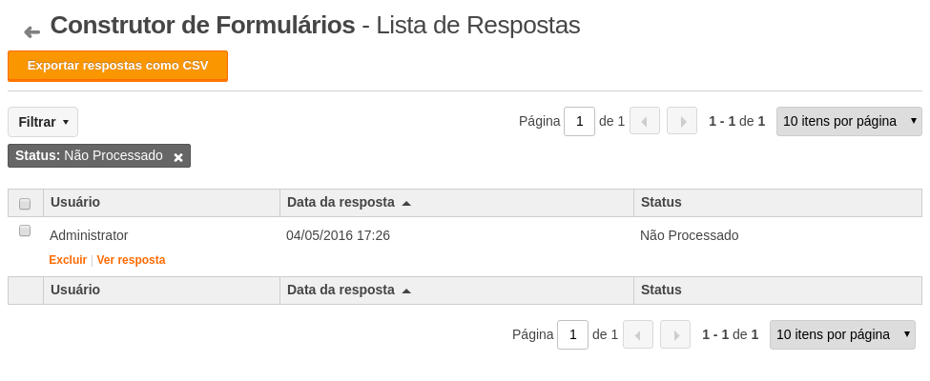This screenshot has height=381, width=930.
Task: Click the back arrow beside Construtor de Formulários
Action: [32, 32]
